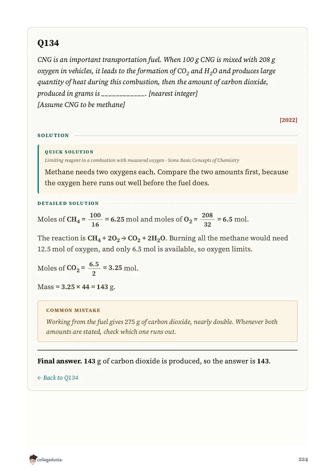Viewport: 335px width, 474px height.
Task: Click the QUICK SOLUTION heading
Action: pos(69,152)
